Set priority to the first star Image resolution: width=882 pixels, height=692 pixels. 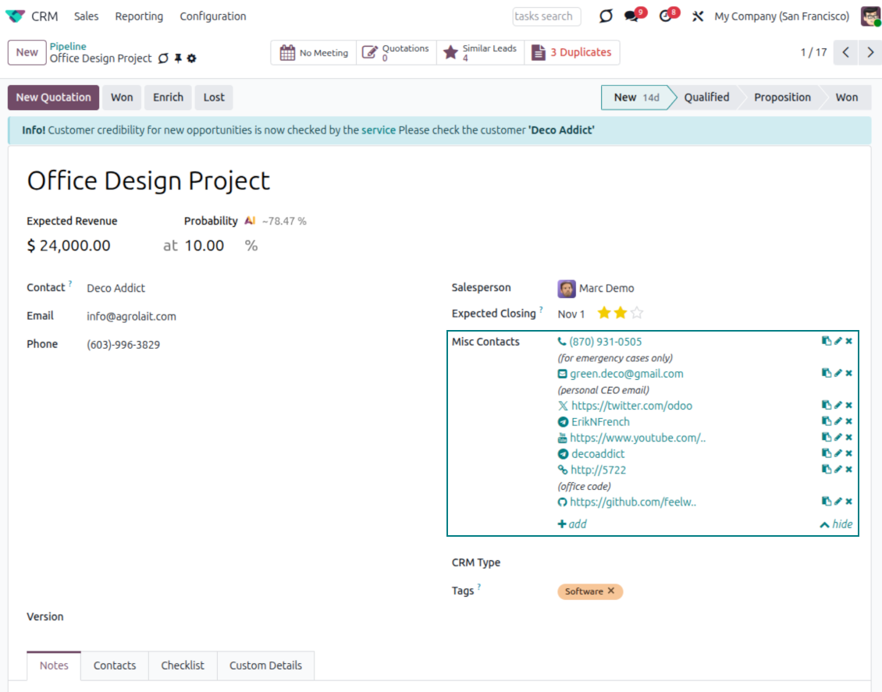pyautogui.click(x=603, y=314)
